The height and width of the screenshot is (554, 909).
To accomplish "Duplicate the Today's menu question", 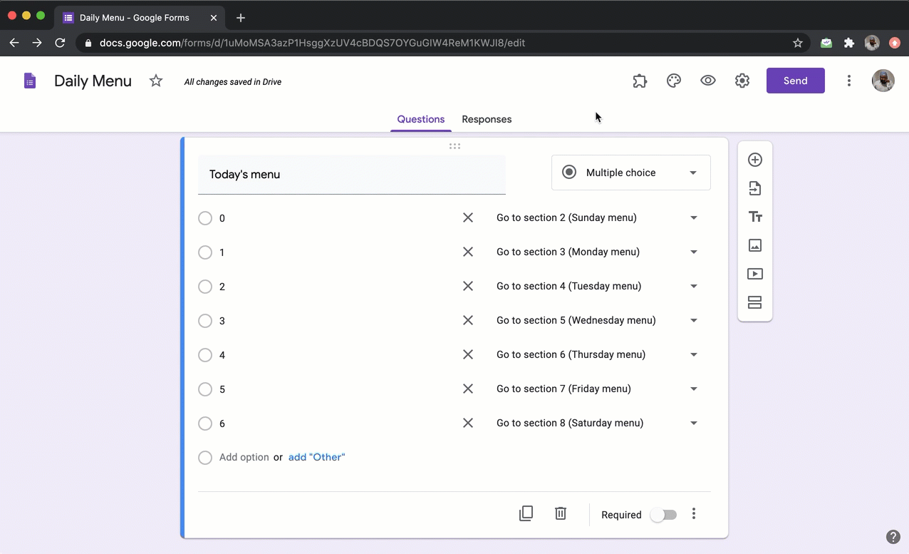I will [x=526, y=513].
